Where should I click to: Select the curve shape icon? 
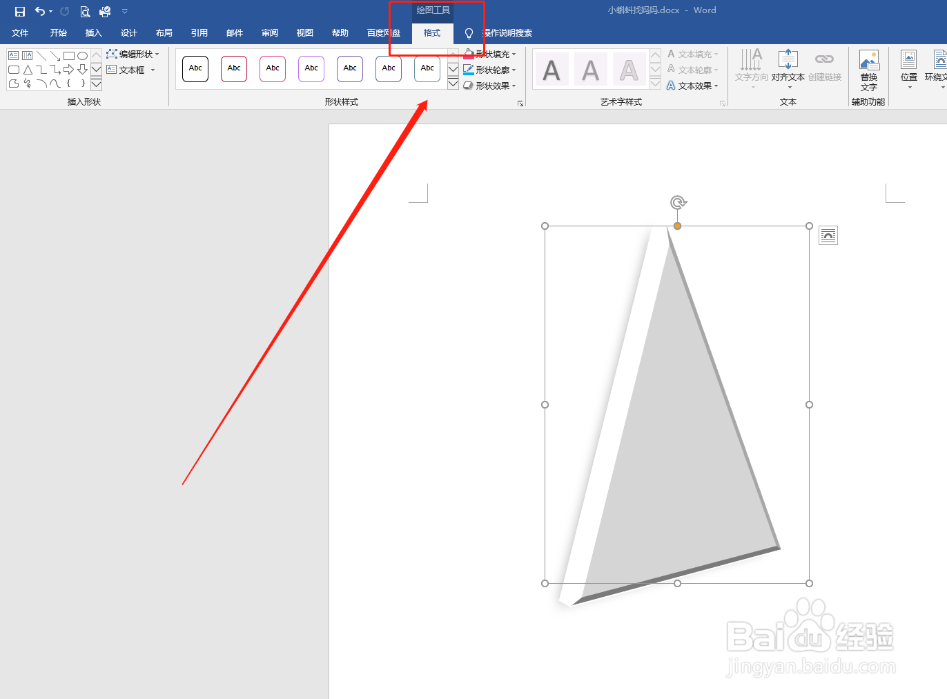pos(41,83)
